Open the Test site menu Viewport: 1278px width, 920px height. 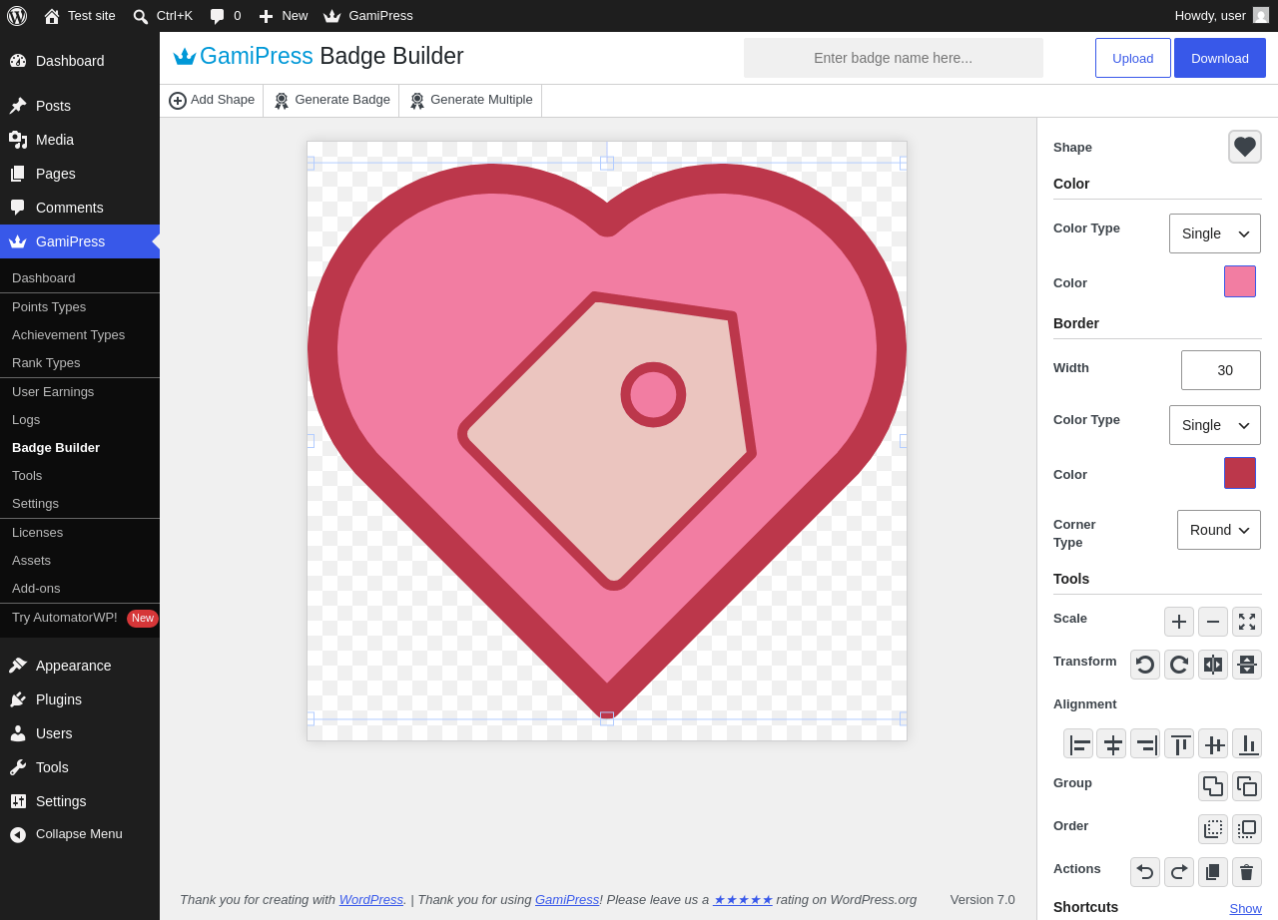[80, 16]
